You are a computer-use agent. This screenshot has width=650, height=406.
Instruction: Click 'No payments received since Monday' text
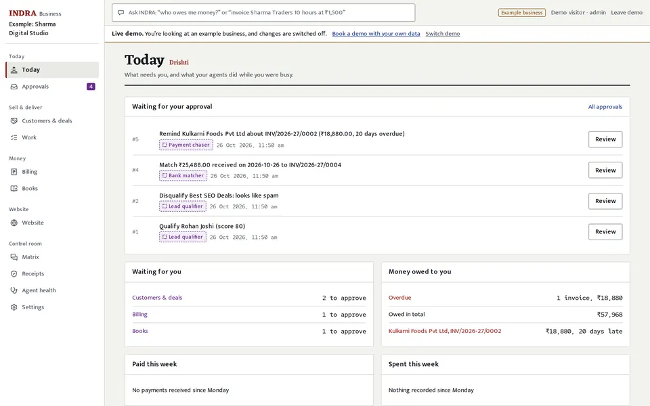(180, 390)
